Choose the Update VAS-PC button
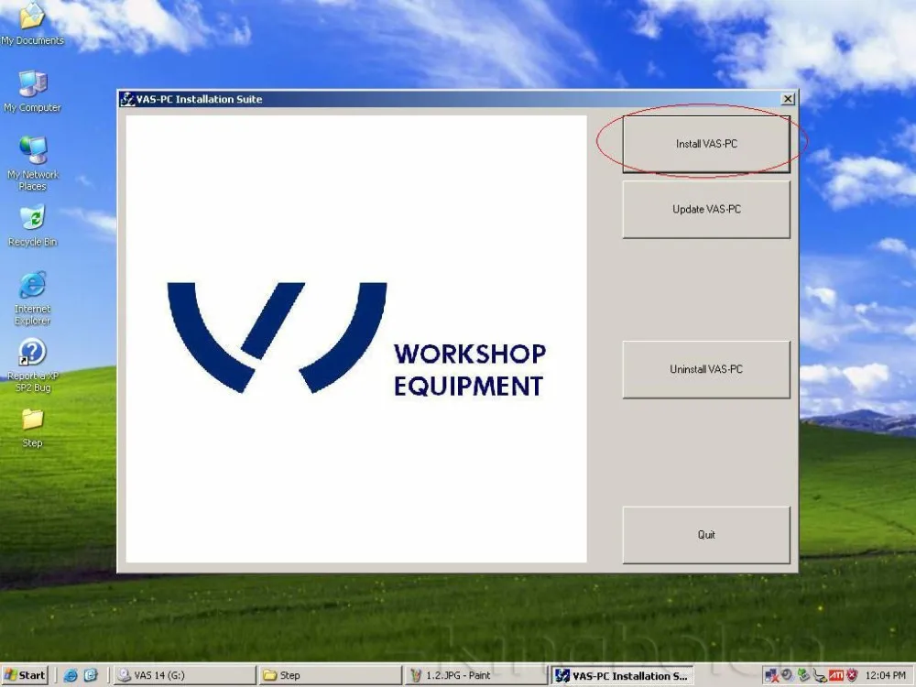The width and height of the screenshot is (916, 687). (x=706, y=209)
